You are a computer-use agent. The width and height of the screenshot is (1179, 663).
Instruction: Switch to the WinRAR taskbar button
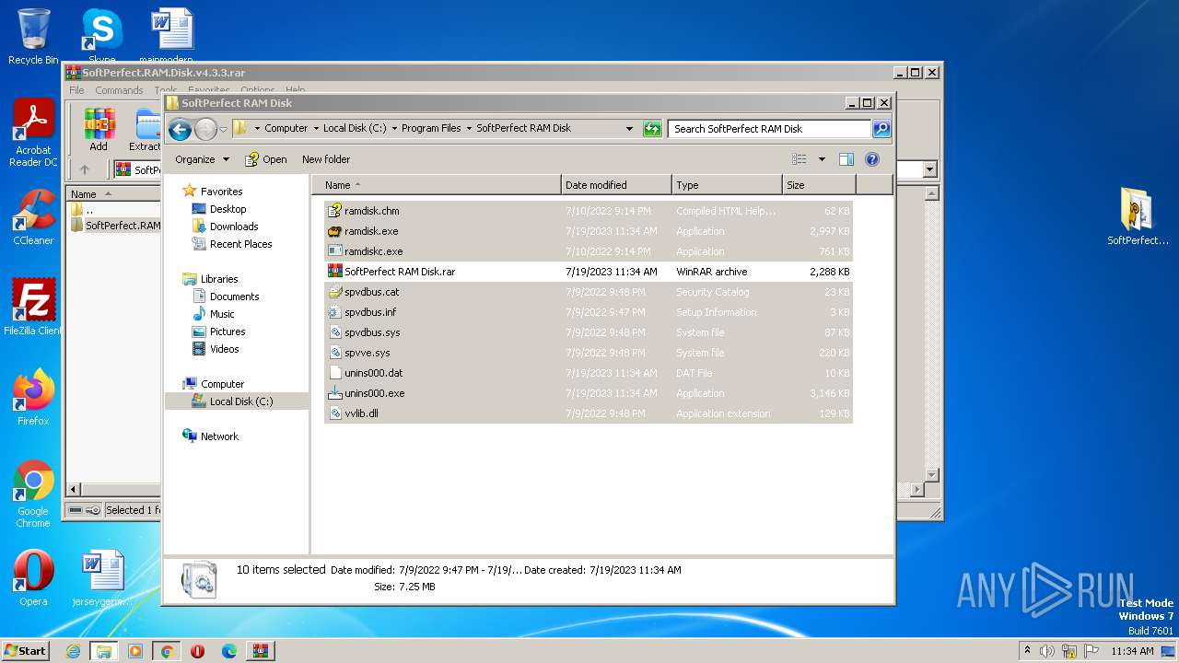(x=260, y=651)
